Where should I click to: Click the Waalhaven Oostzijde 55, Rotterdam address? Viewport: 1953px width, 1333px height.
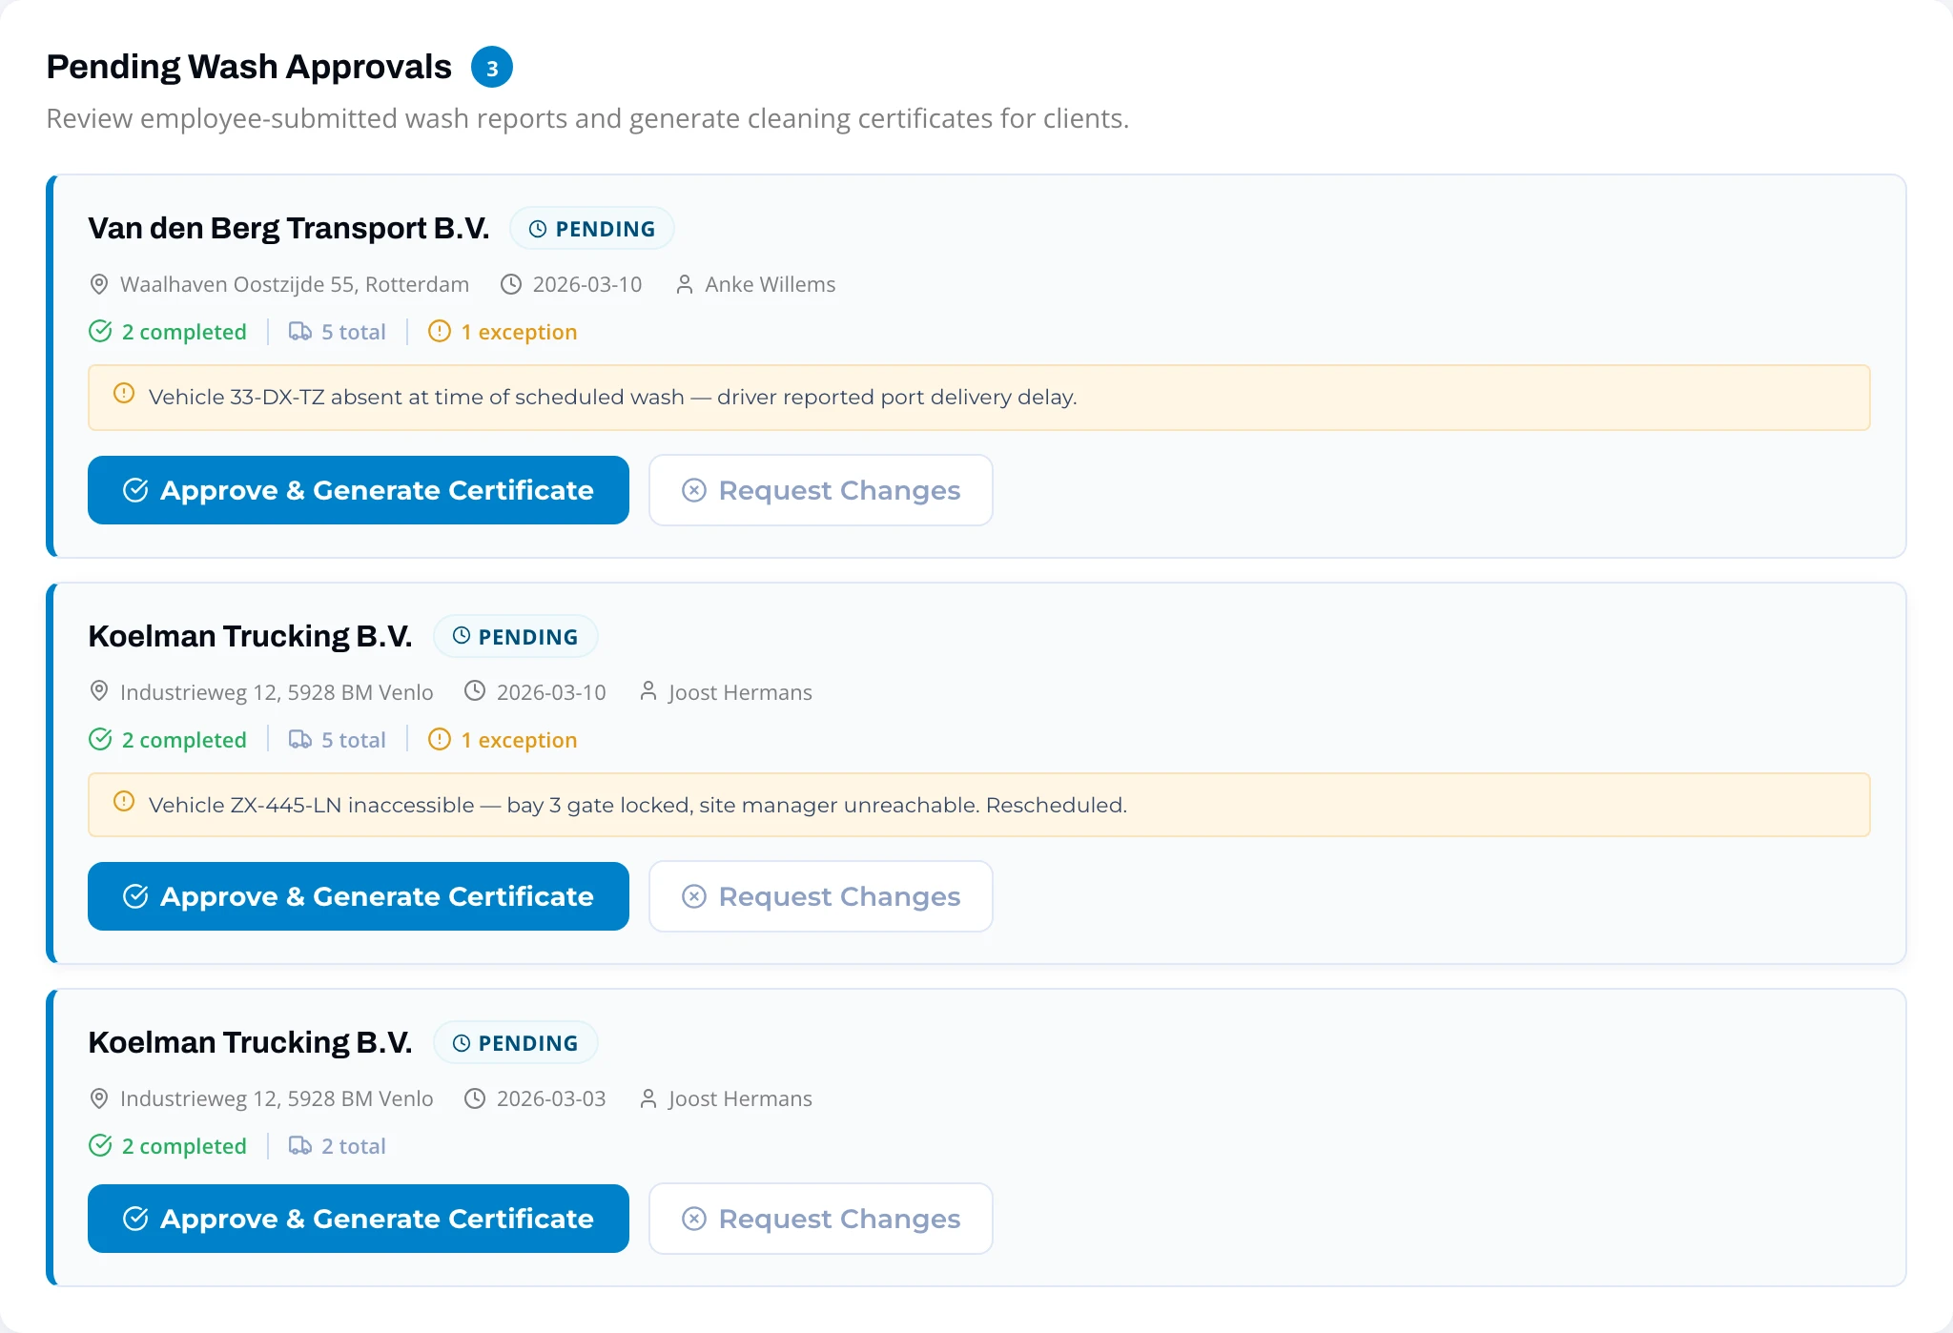[x=295, y=284]
